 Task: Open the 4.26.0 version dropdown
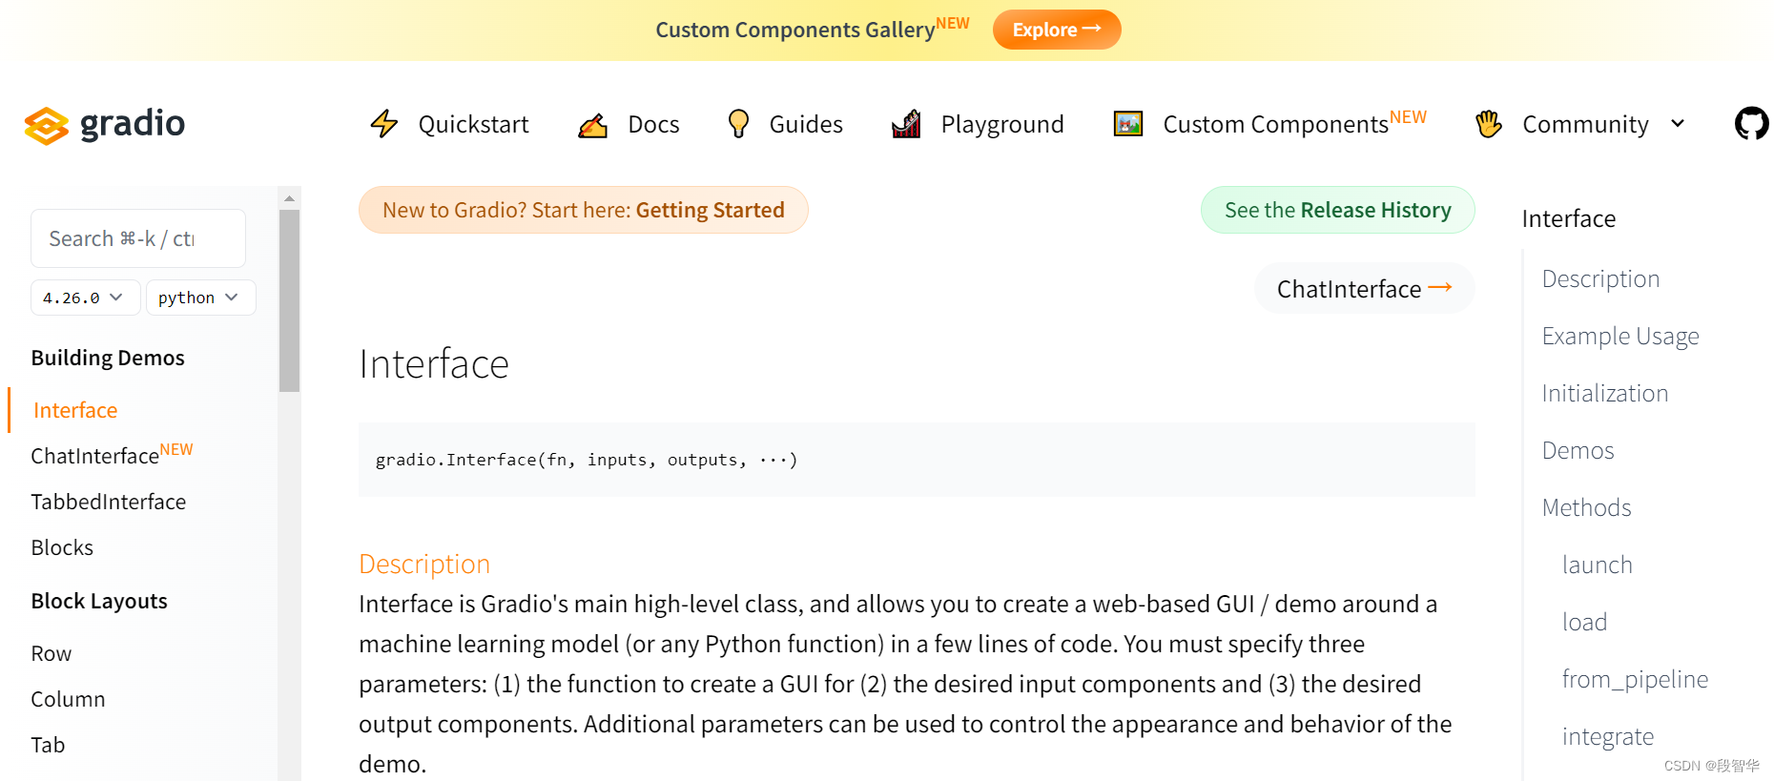tap(86, 298)
